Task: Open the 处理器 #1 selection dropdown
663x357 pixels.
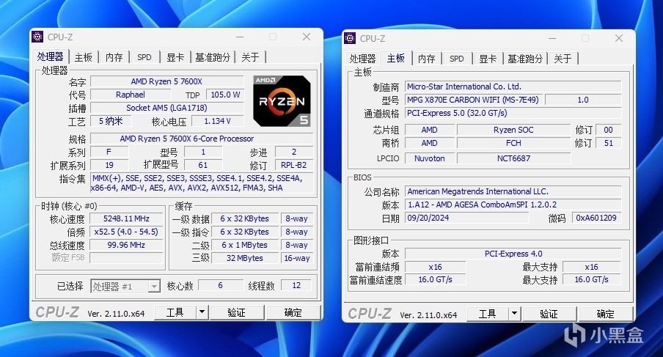Action: pos(125,286)
